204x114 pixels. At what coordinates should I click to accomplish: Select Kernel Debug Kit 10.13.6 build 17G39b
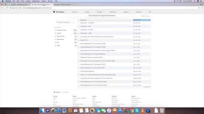click(93, 44)
